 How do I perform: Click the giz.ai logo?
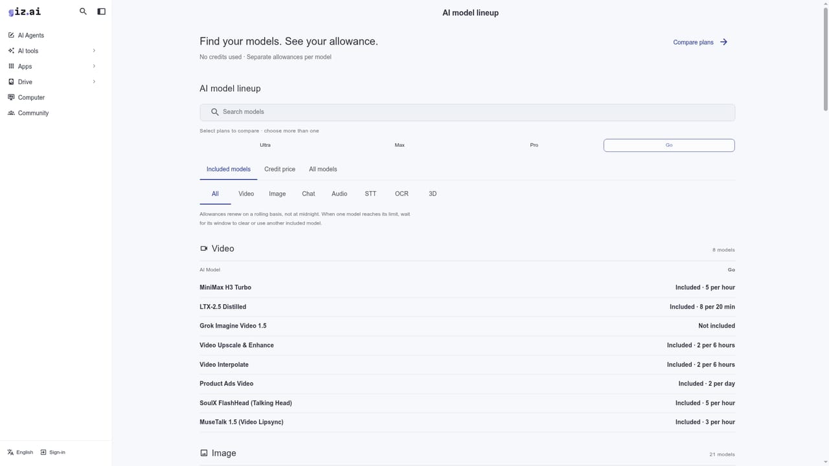pos(25,12)
